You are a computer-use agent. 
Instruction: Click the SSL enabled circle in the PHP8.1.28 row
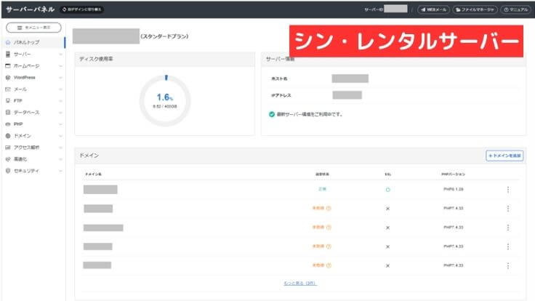pyautogui.click(x=387, y=190)
